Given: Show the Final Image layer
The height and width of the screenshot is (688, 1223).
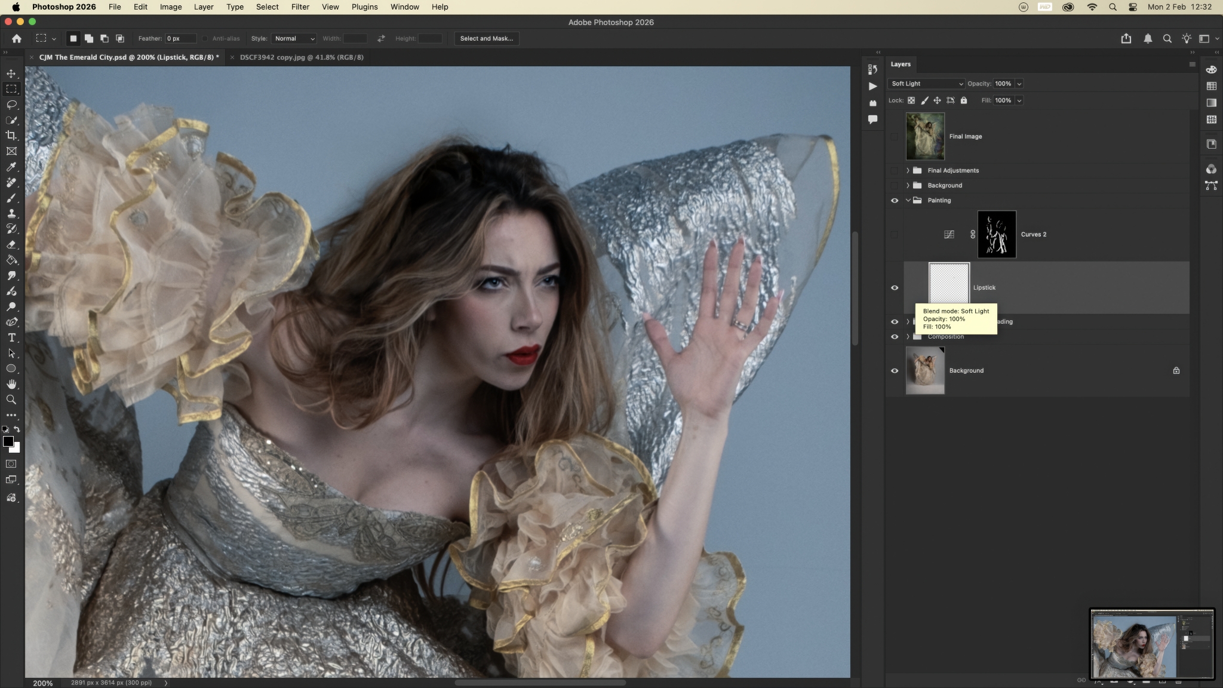Looking at the screenshot, I should coord(894,136).
